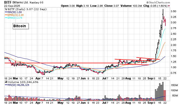Click the BITF ticker symbol in the header
Screen dimensions: 182x105
pos(7,2)
